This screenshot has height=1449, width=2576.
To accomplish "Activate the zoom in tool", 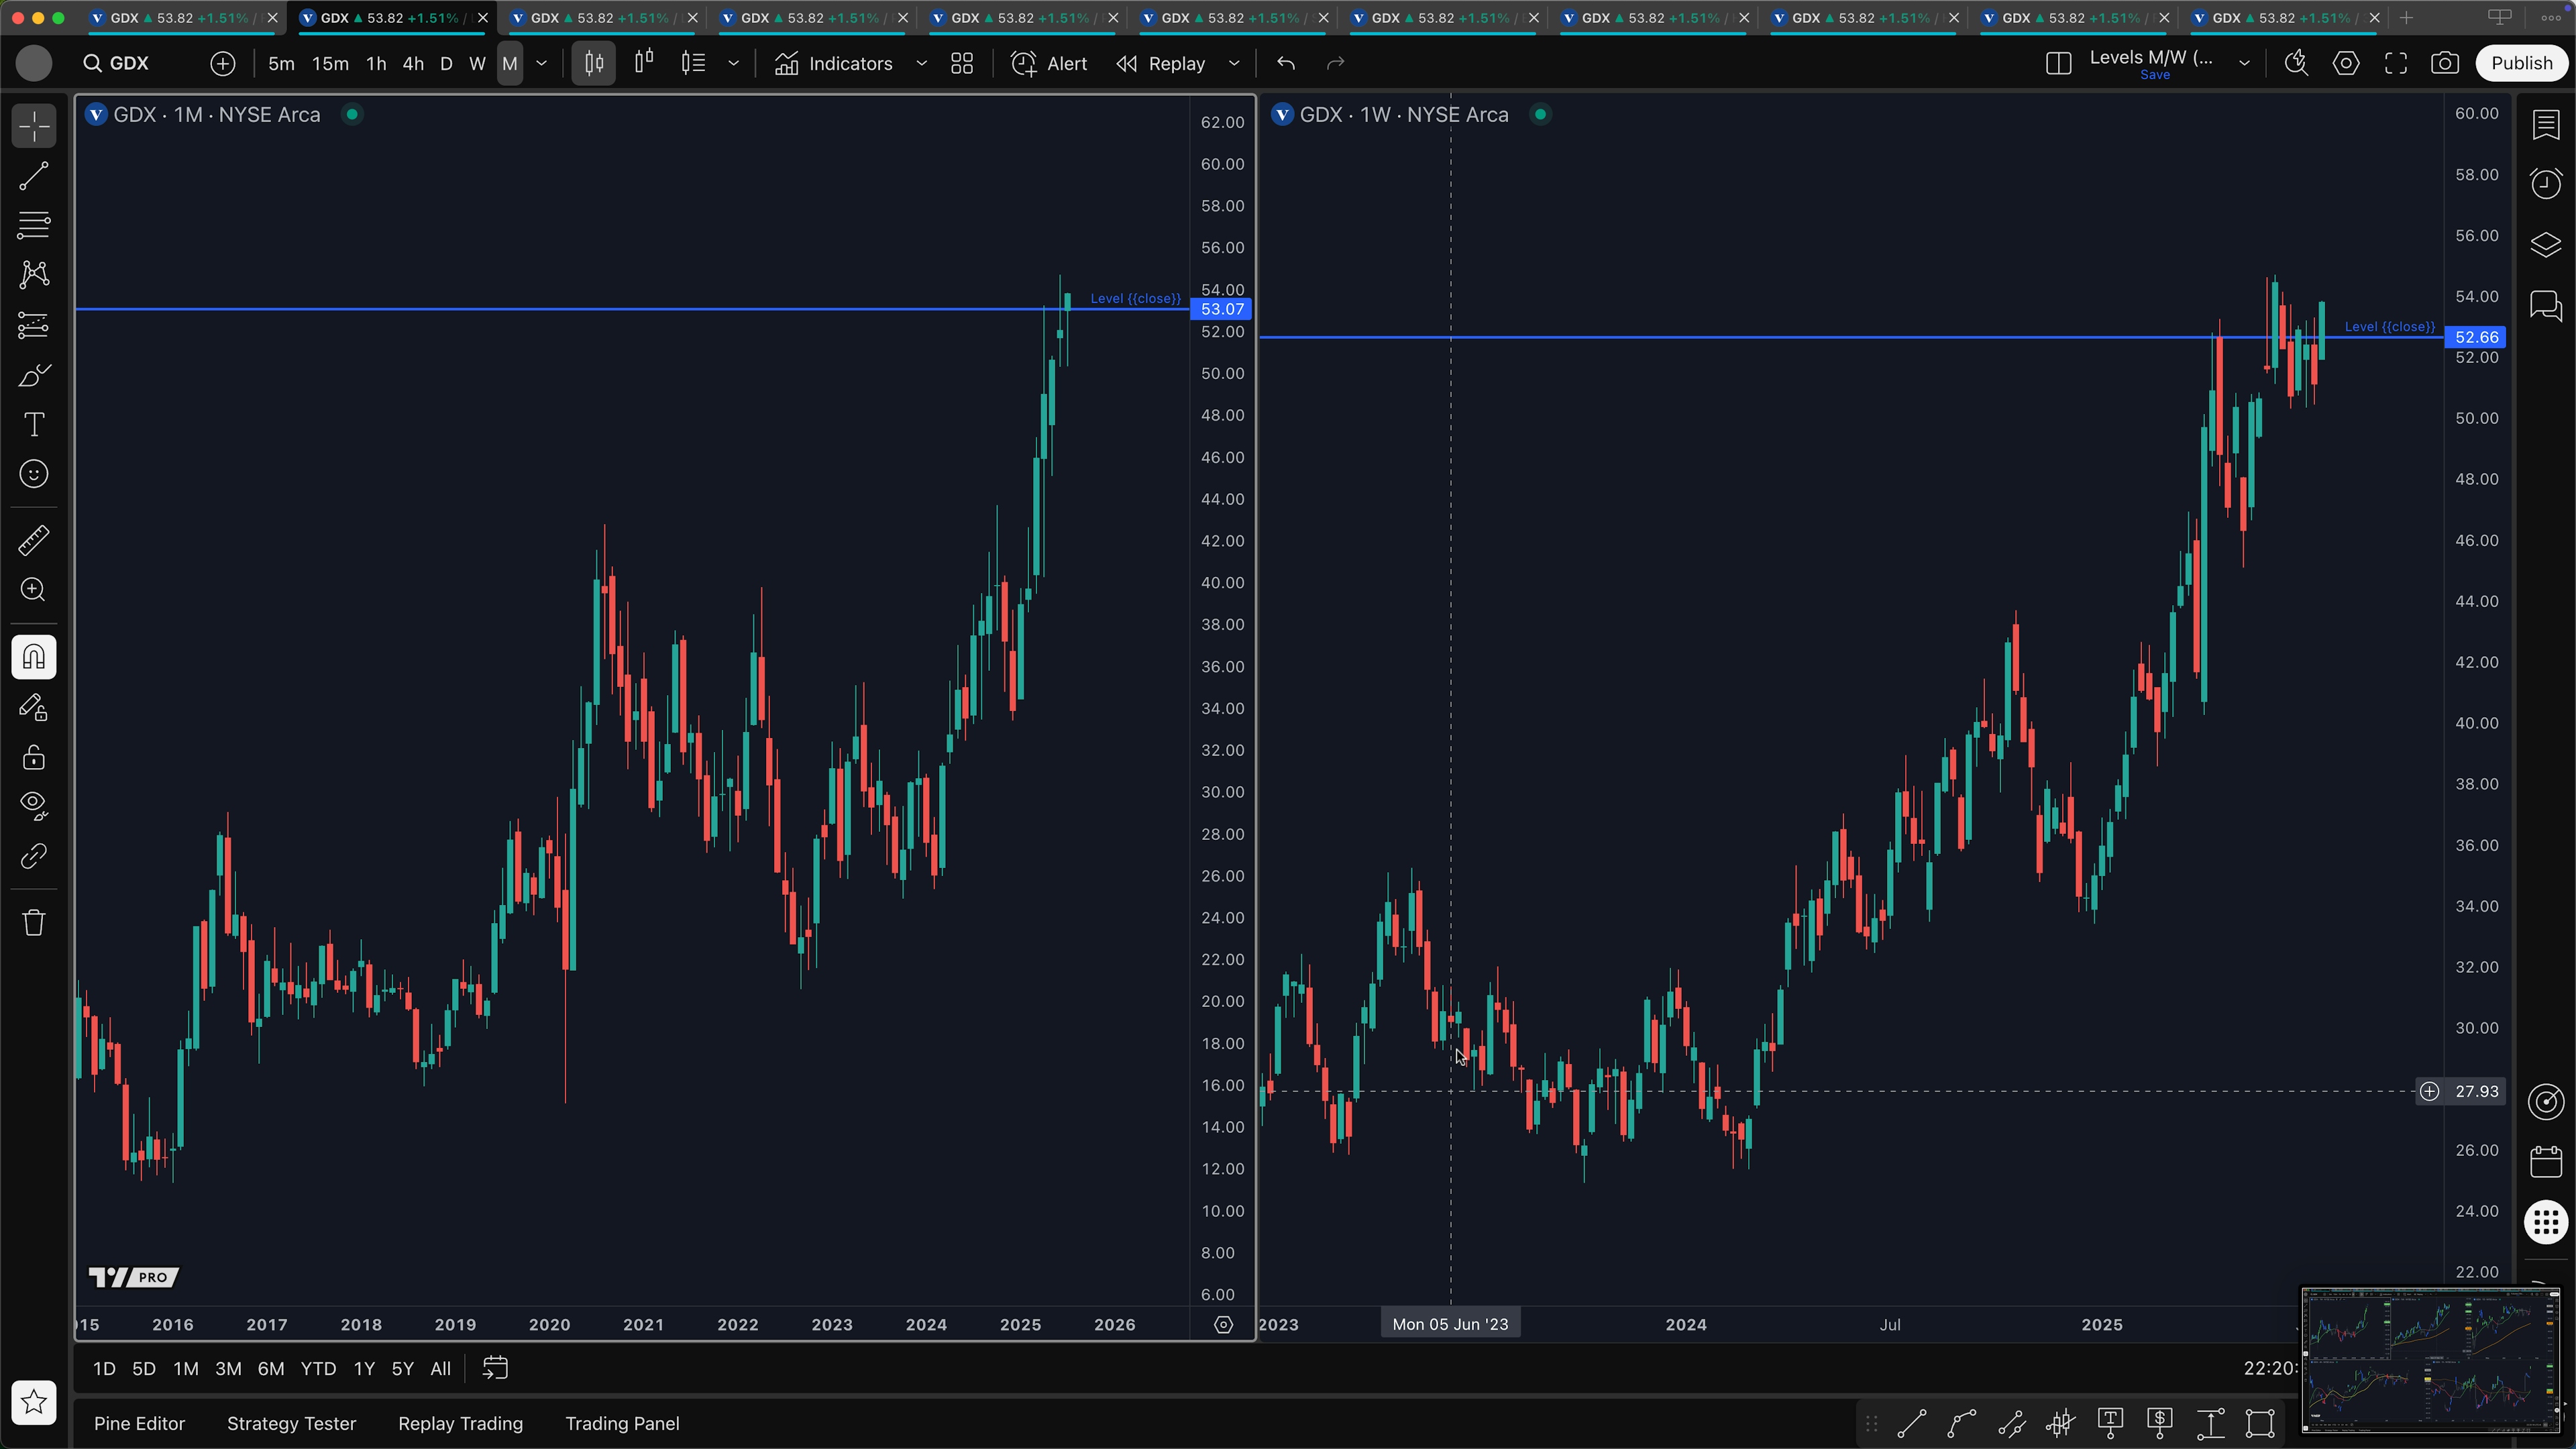I will [x=34, y=590].
